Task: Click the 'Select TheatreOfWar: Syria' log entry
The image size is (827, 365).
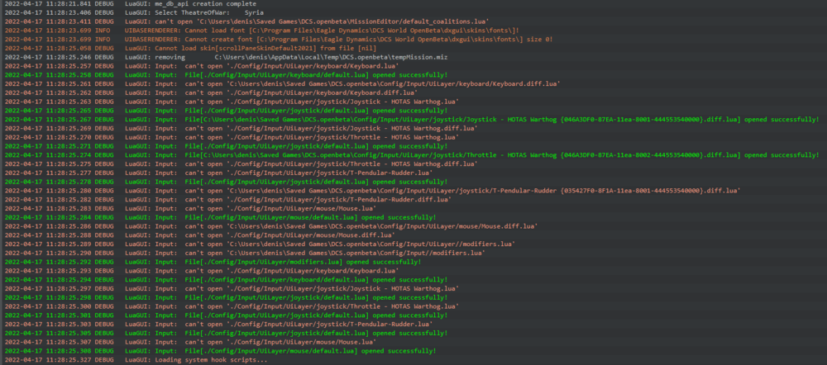Action: [134, 12]
